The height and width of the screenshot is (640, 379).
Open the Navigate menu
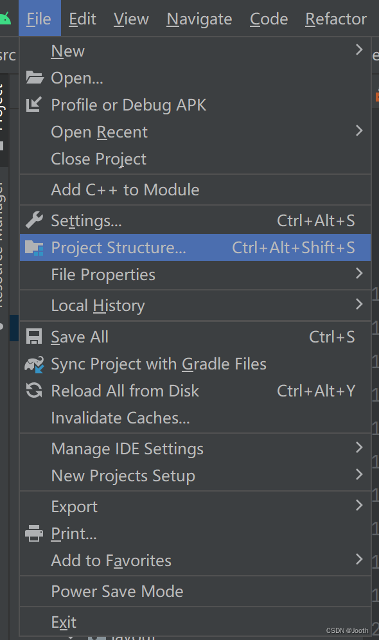(198, 19)
